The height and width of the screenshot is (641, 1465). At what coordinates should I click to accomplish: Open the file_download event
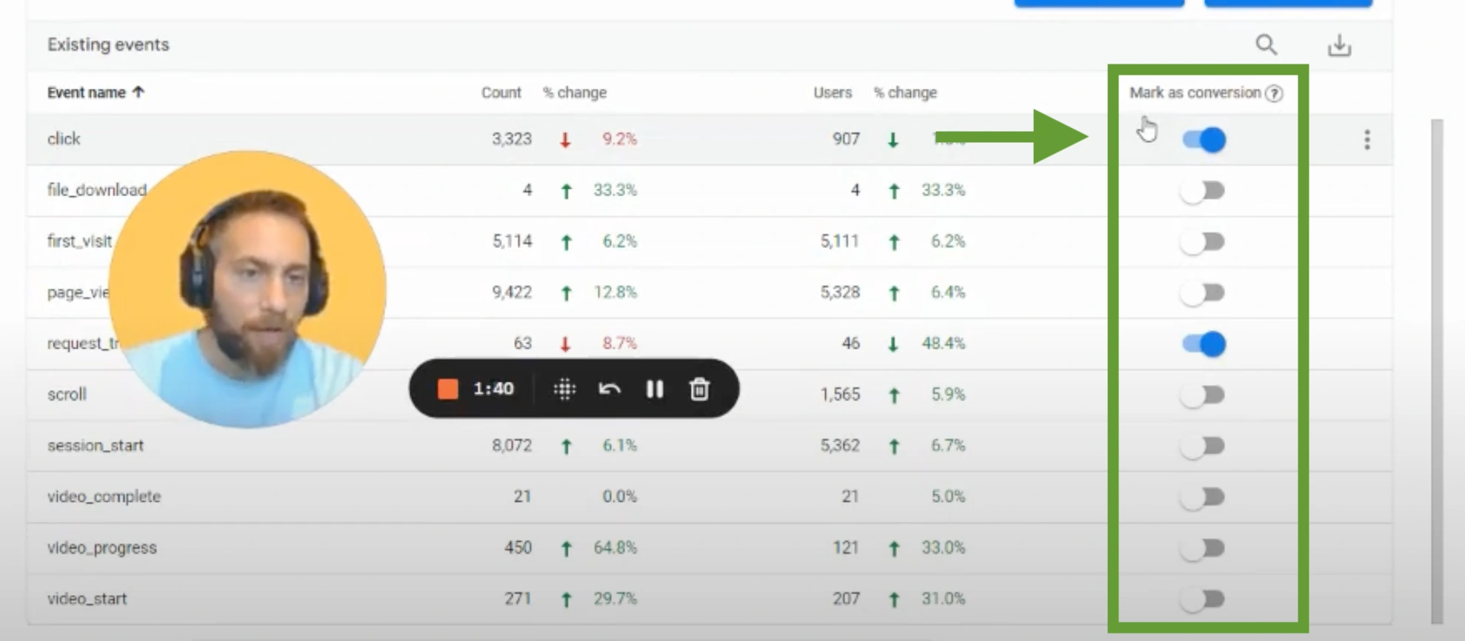click(97, 190)
